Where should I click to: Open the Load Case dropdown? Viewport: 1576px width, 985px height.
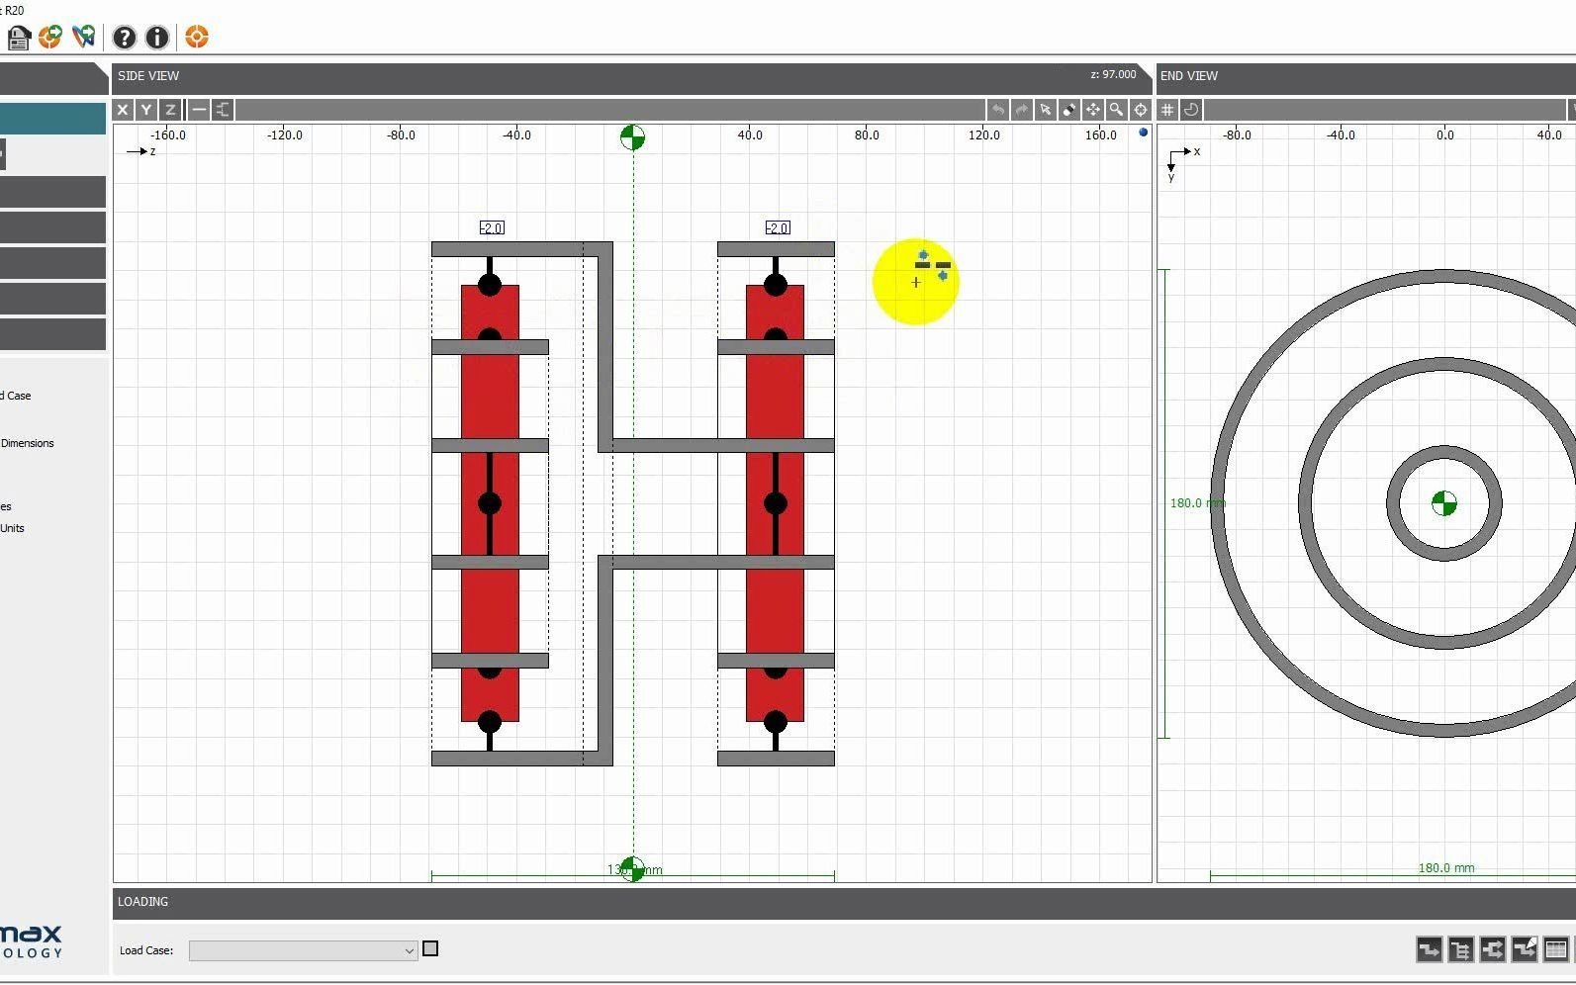click(303, 950)
